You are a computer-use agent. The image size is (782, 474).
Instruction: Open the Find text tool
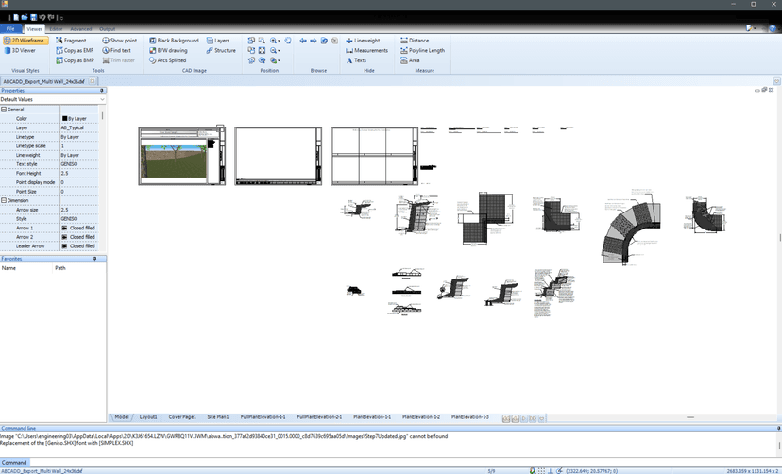pyautogui.click(x=120, y=51)
